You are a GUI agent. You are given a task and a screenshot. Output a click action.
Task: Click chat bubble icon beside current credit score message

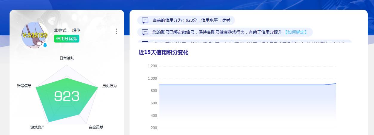coord(145,20)
